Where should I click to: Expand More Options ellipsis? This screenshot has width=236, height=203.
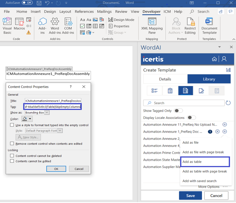click(x=225, y=187)
